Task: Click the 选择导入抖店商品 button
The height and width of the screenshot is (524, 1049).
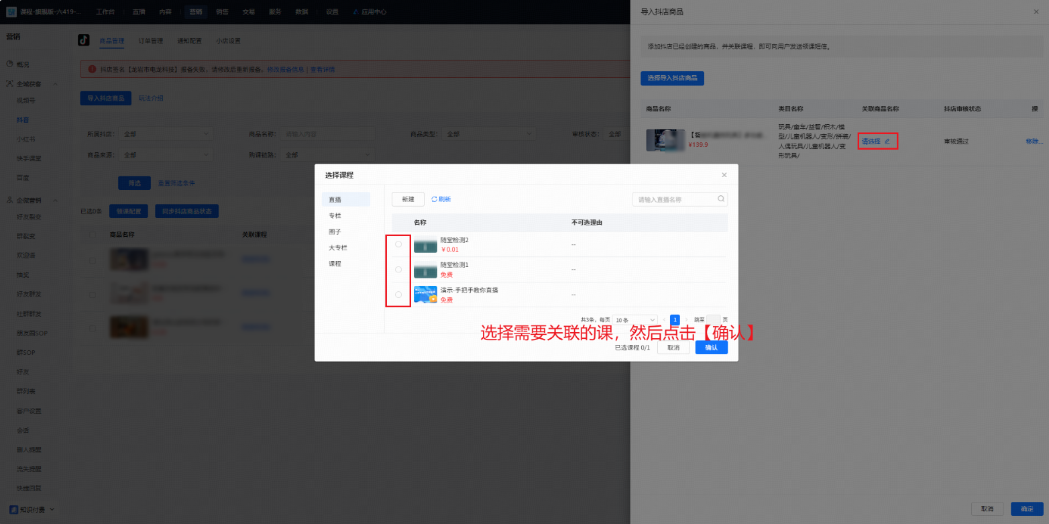Action: [x=671, y=78]
